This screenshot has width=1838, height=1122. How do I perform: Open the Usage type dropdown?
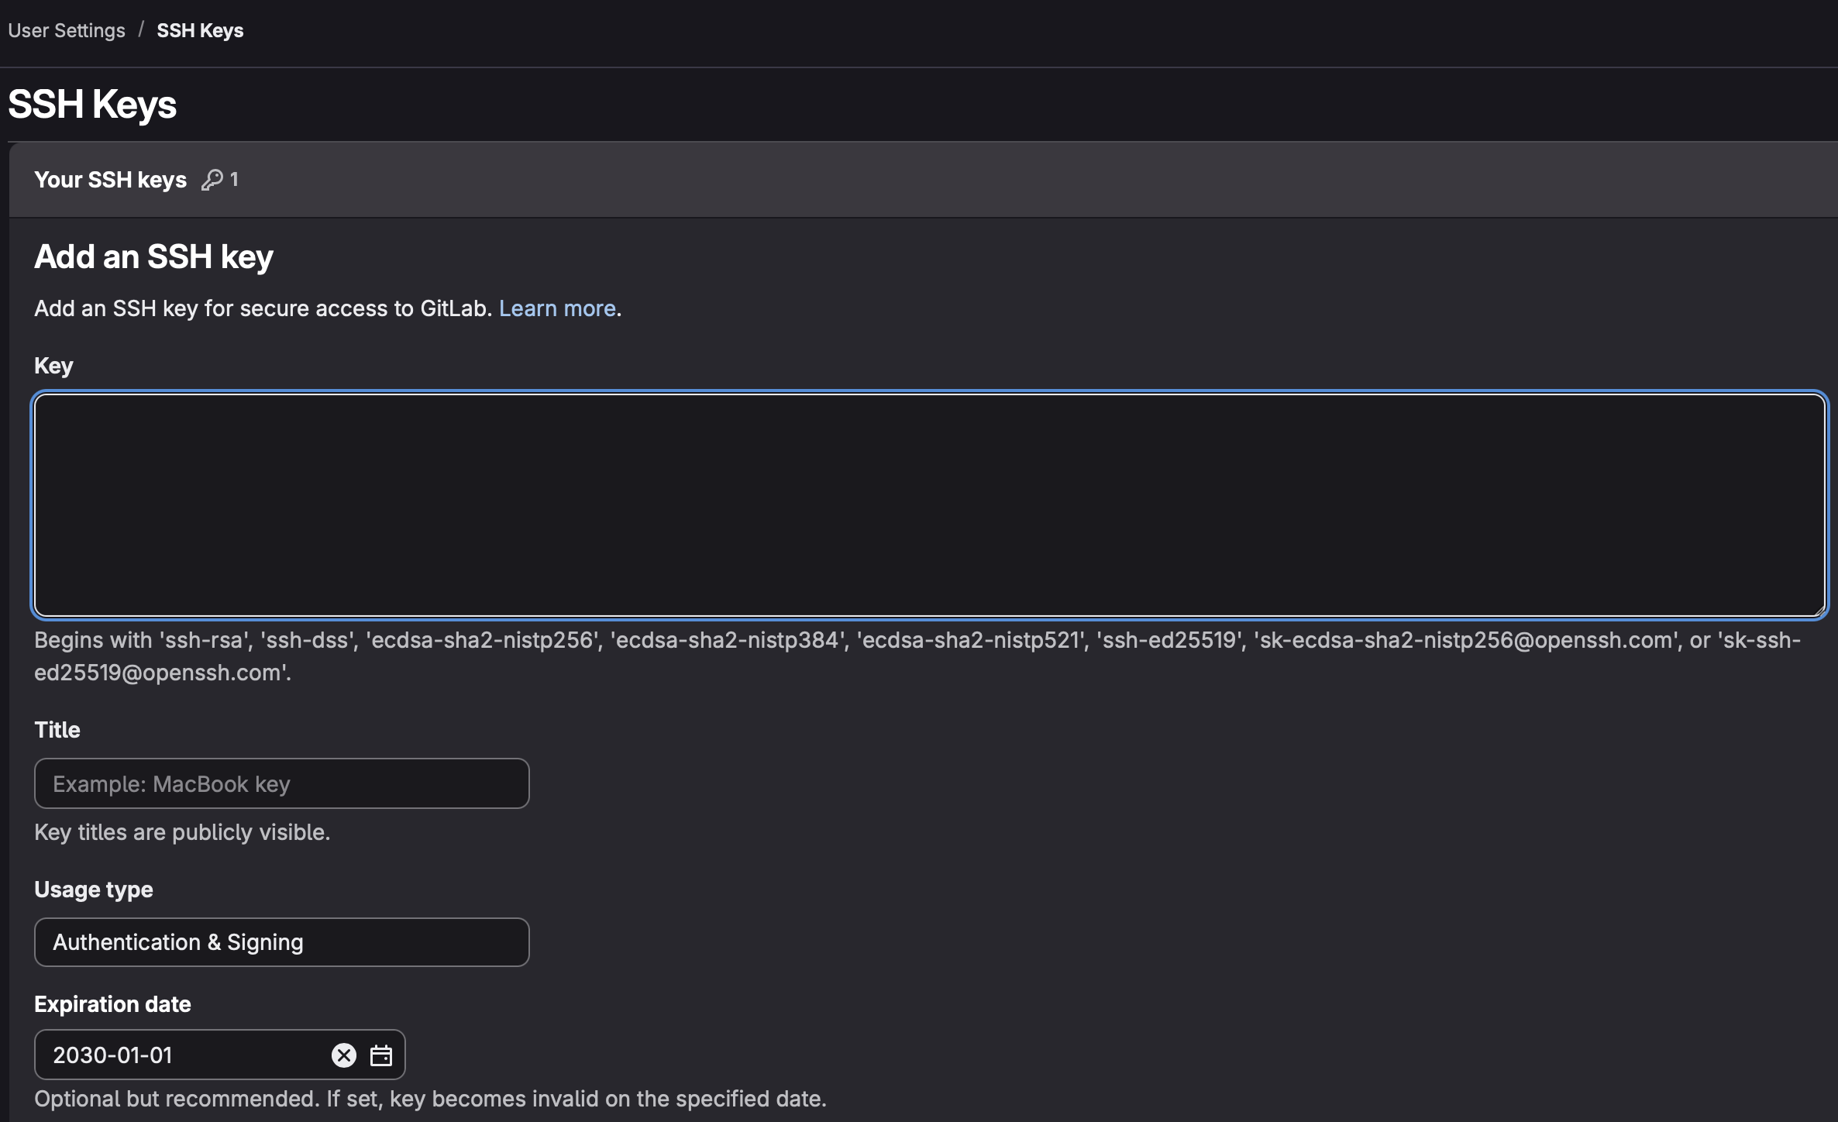point(281,942)
